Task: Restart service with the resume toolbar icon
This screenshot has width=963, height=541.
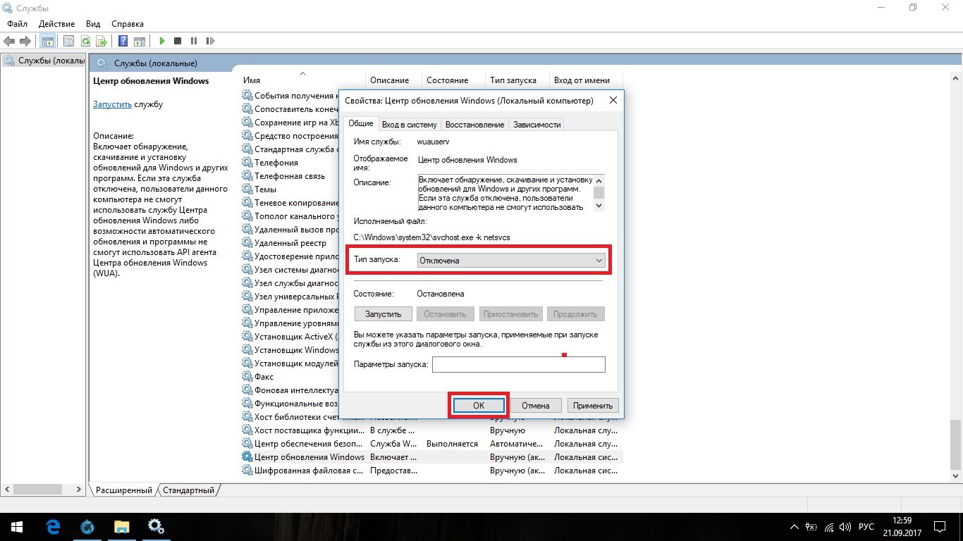Action: (x=209, y=41)
